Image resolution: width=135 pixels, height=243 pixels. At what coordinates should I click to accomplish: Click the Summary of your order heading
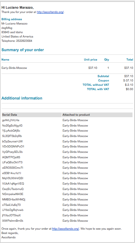(x=23, y=50)
